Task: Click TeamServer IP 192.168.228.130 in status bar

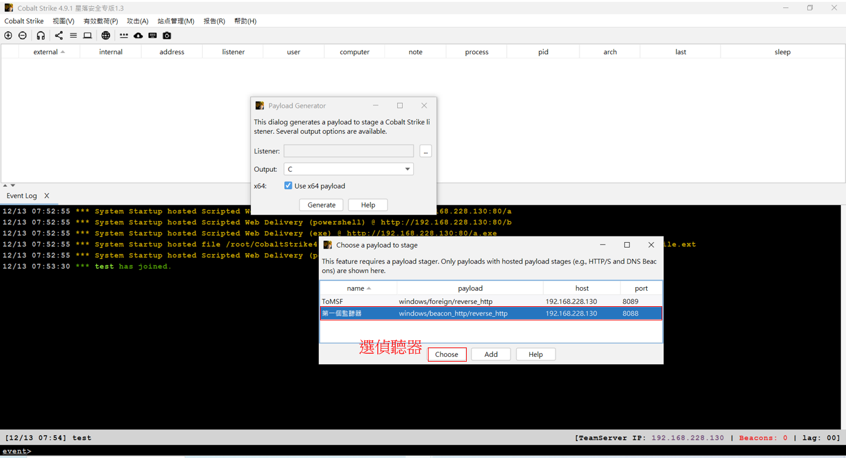Action: (688, 438)
